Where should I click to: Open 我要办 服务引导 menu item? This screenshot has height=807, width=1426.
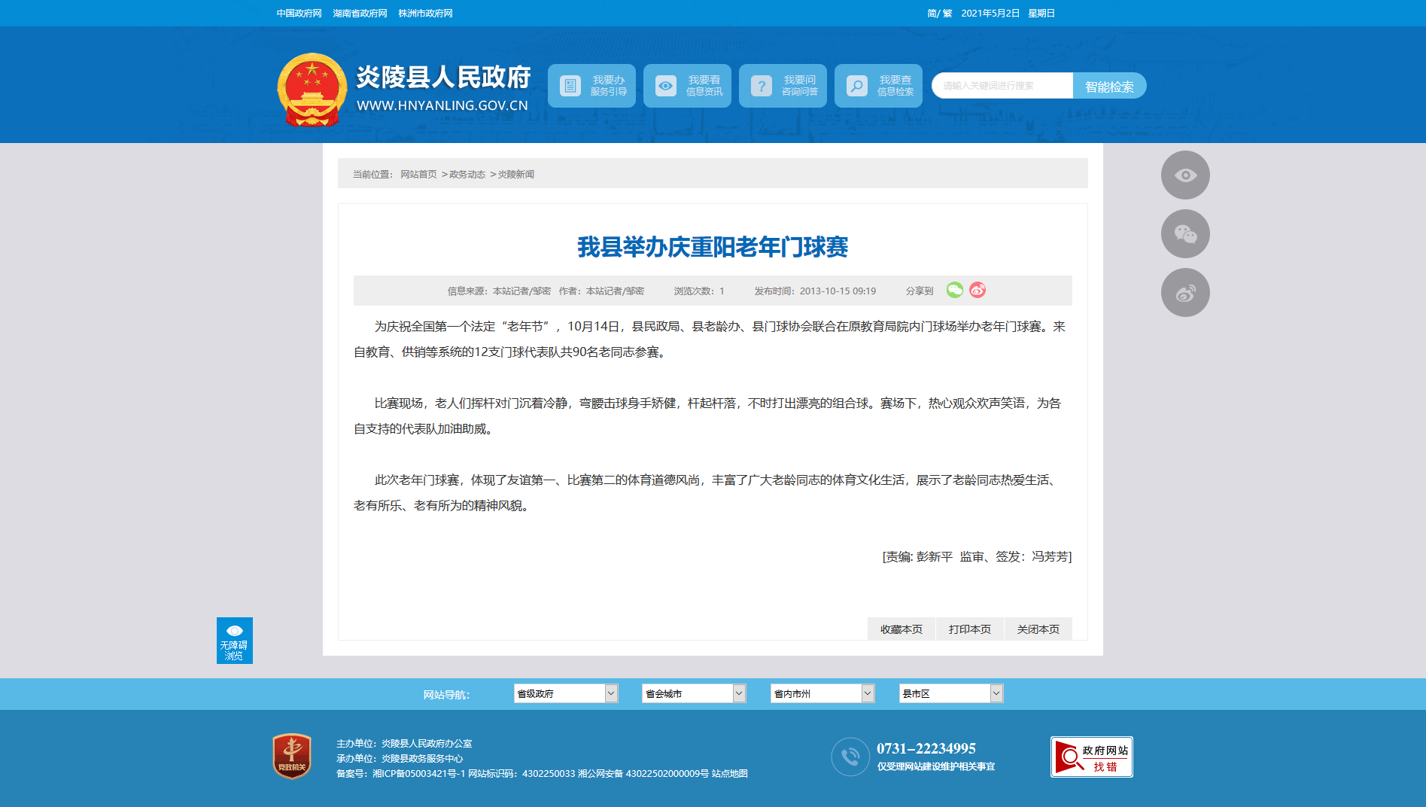click(x=591, y=86)
